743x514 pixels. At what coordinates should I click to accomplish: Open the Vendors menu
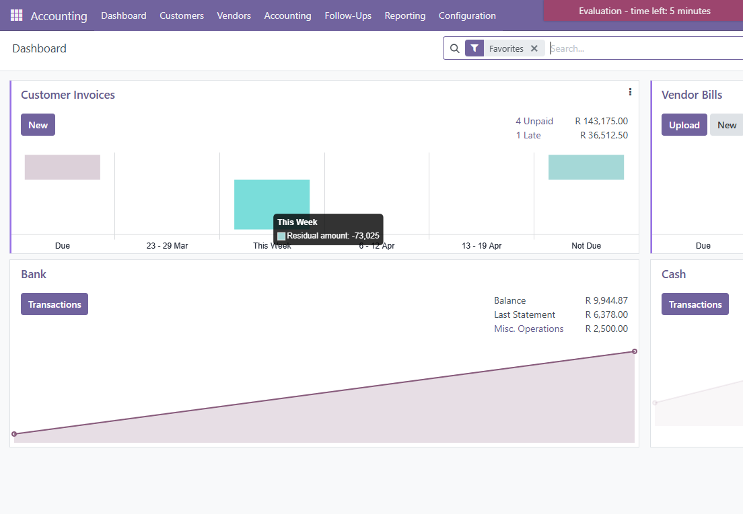234,15
